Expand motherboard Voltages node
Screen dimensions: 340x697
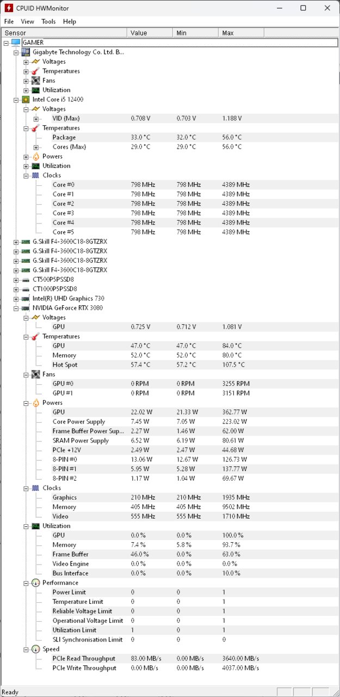pos(26,62)
